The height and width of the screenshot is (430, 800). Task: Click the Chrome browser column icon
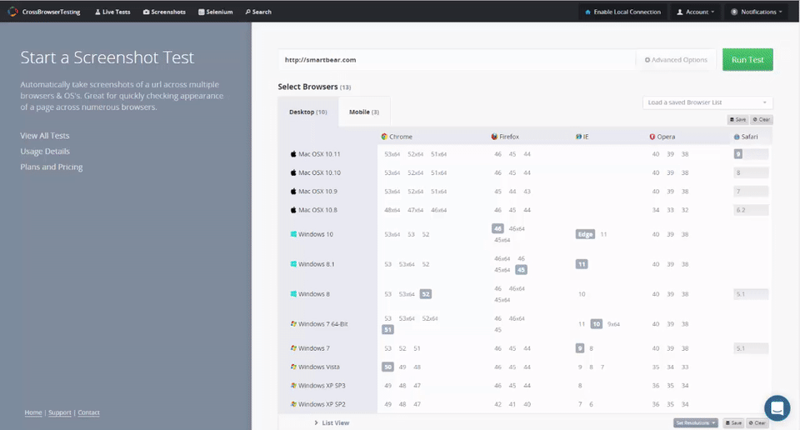coord(384,137)
